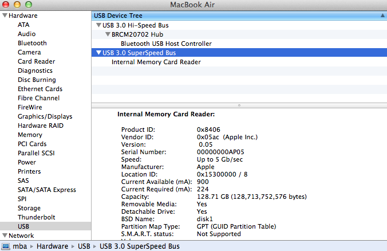Click the Product ID value 0x8406
The image size is (387, 251).
point(208,130)
